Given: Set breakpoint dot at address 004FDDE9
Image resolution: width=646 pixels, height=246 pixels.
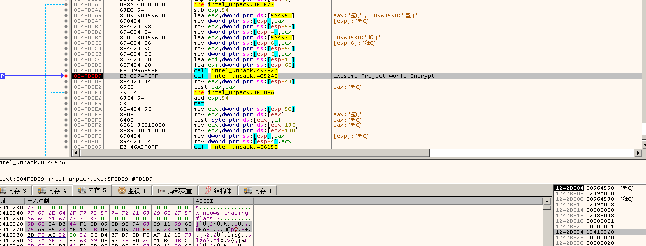Looking at the screenshot, I should [x=66, y=104].
